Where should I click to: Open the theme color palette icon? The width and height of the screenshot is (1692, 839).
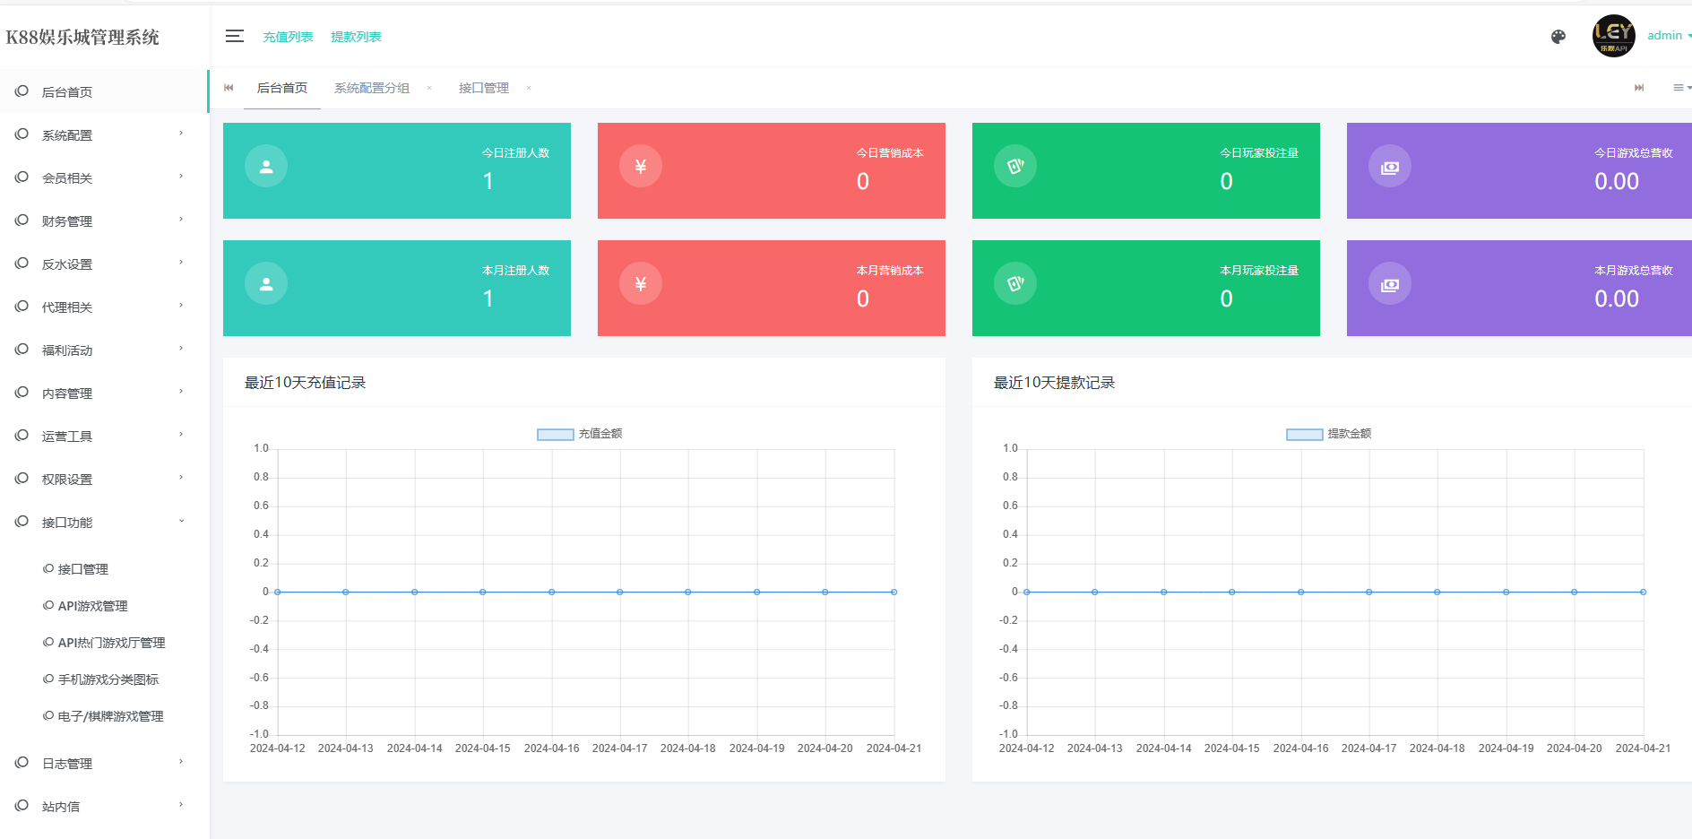point(1558,37)
